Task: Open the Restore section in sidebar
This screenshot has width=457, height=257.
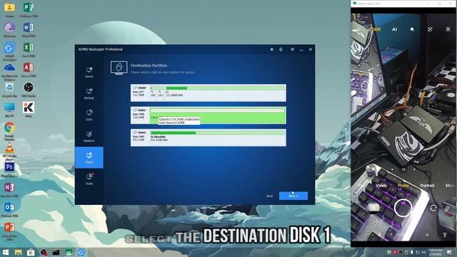Action: (89, 136)
